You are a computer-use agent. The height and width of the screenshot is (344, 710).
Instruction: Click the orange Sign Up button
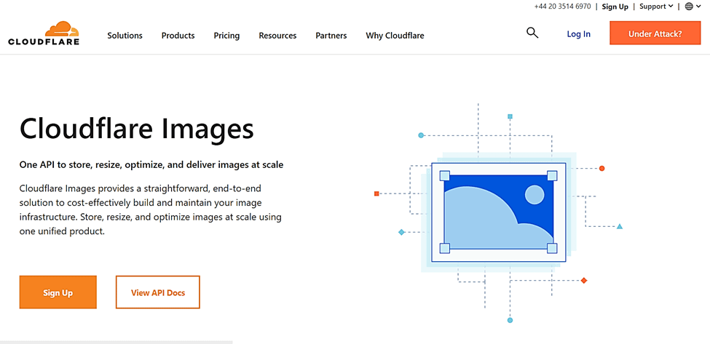(x=58, y=292)
